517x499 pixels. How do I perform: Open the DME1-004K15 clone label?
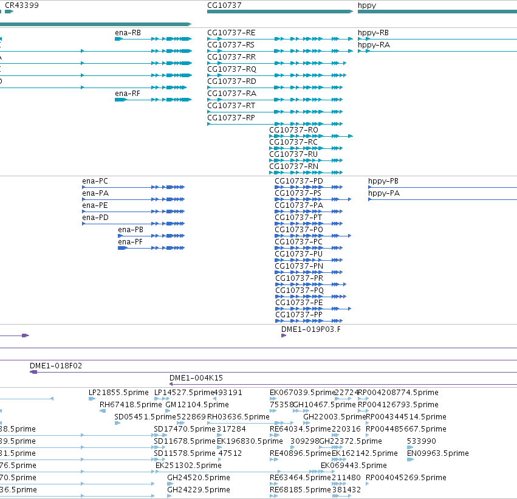pyautogui.click(x=196, y=378)
